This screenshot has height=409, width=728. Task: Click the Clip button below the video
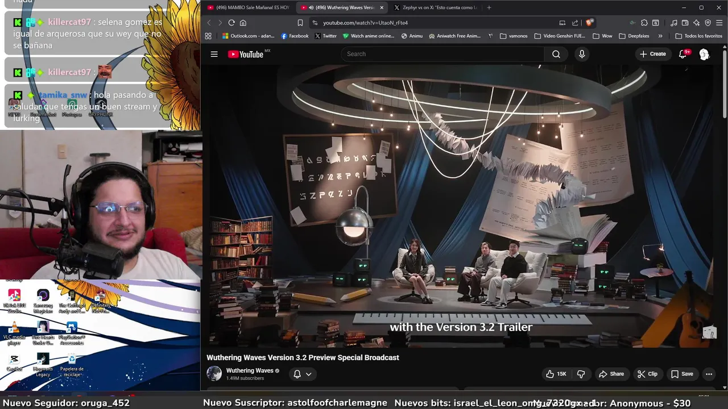tap(647, 374)
